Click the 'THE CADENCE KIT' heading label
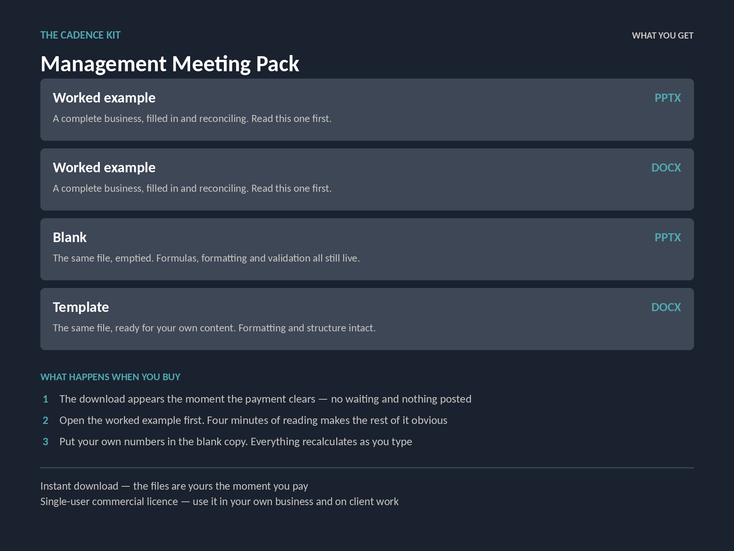Viewport: 734px width, 551px height. [x=80, y=35]
